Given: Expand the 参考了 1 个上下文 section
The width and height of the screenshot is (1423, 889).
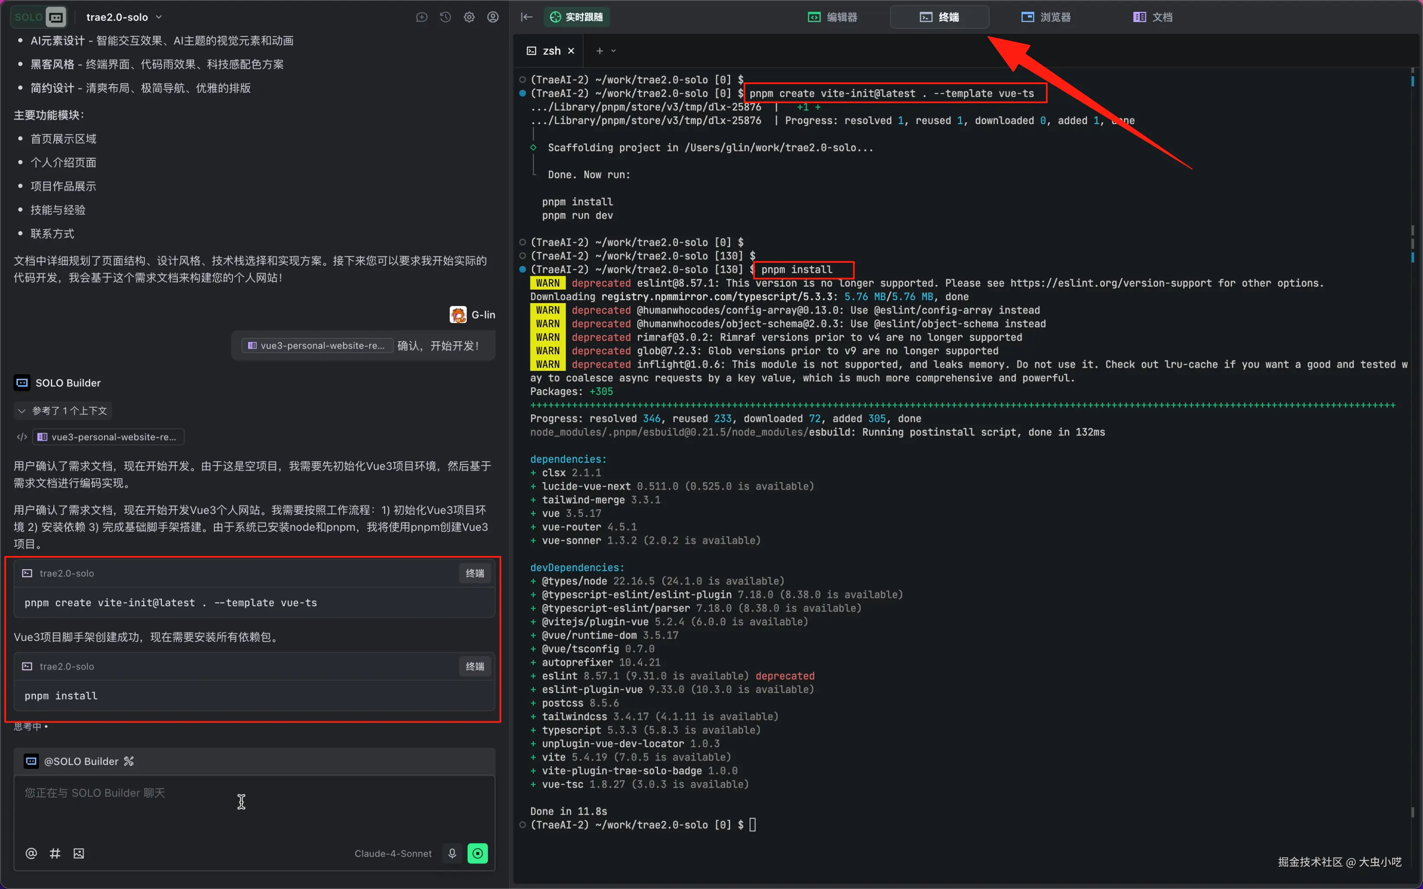Looking at the screenshot, I should click(63, 410).
